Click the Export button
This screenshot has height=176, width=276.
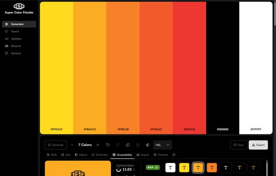click(x=258, y=145)
